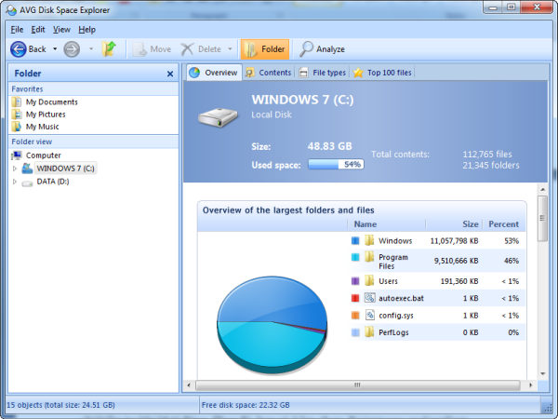
Task: Click the blue swatch for Windows
Action: coord(355,241)
